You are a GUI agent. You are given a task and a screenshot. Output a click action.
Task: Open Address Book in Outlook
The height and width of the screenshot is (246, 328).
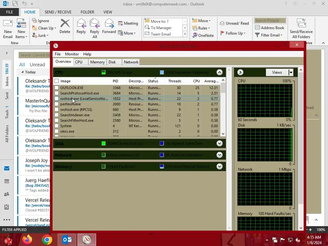point(269,28)
